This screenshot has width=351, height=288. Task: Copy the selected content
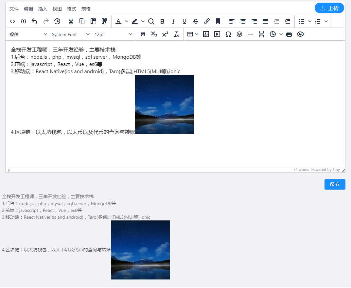(82, 21)
